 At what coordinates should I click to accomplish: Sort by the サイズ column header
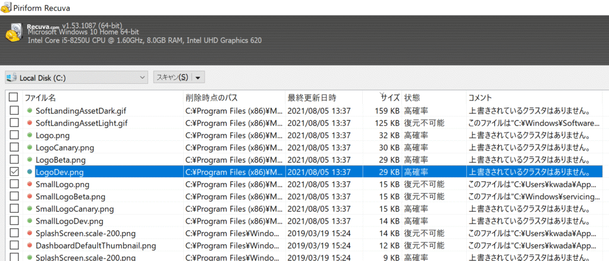tap(390, 98)
